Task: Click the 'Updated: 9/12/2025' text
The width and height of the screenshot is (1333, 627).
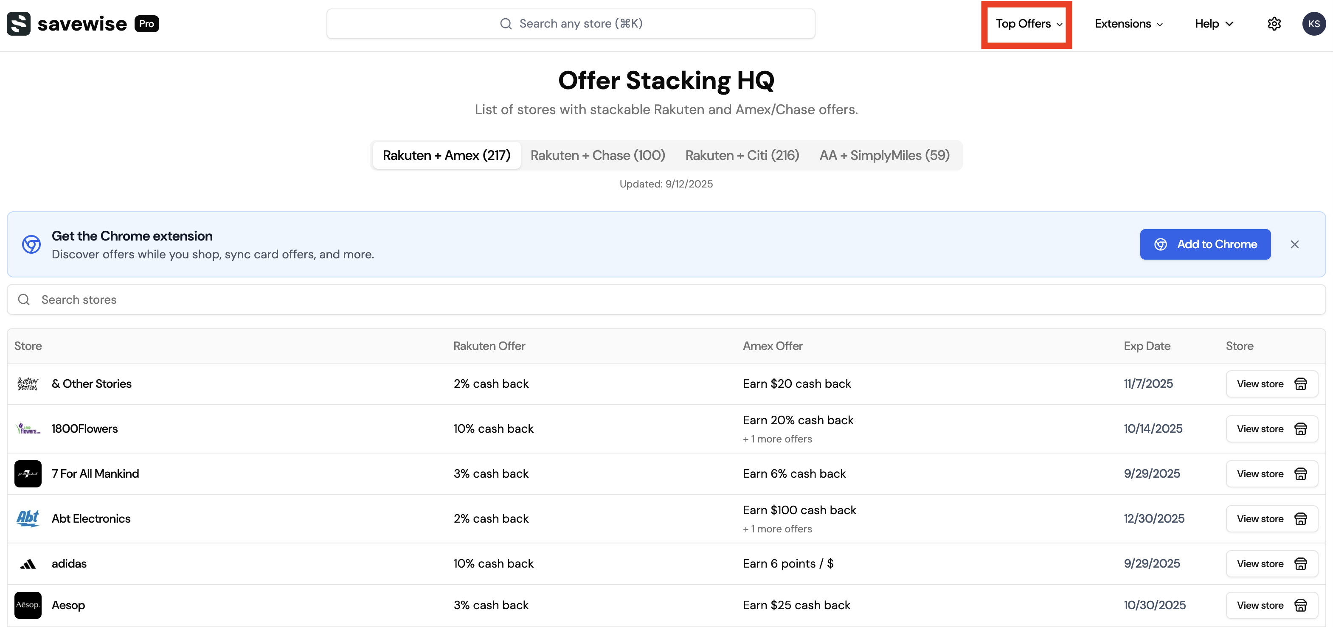Action: point(666,184)
